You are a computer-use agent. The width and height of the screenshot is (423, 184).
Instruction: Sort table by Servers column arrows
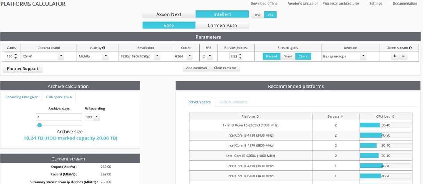(342, 116)
